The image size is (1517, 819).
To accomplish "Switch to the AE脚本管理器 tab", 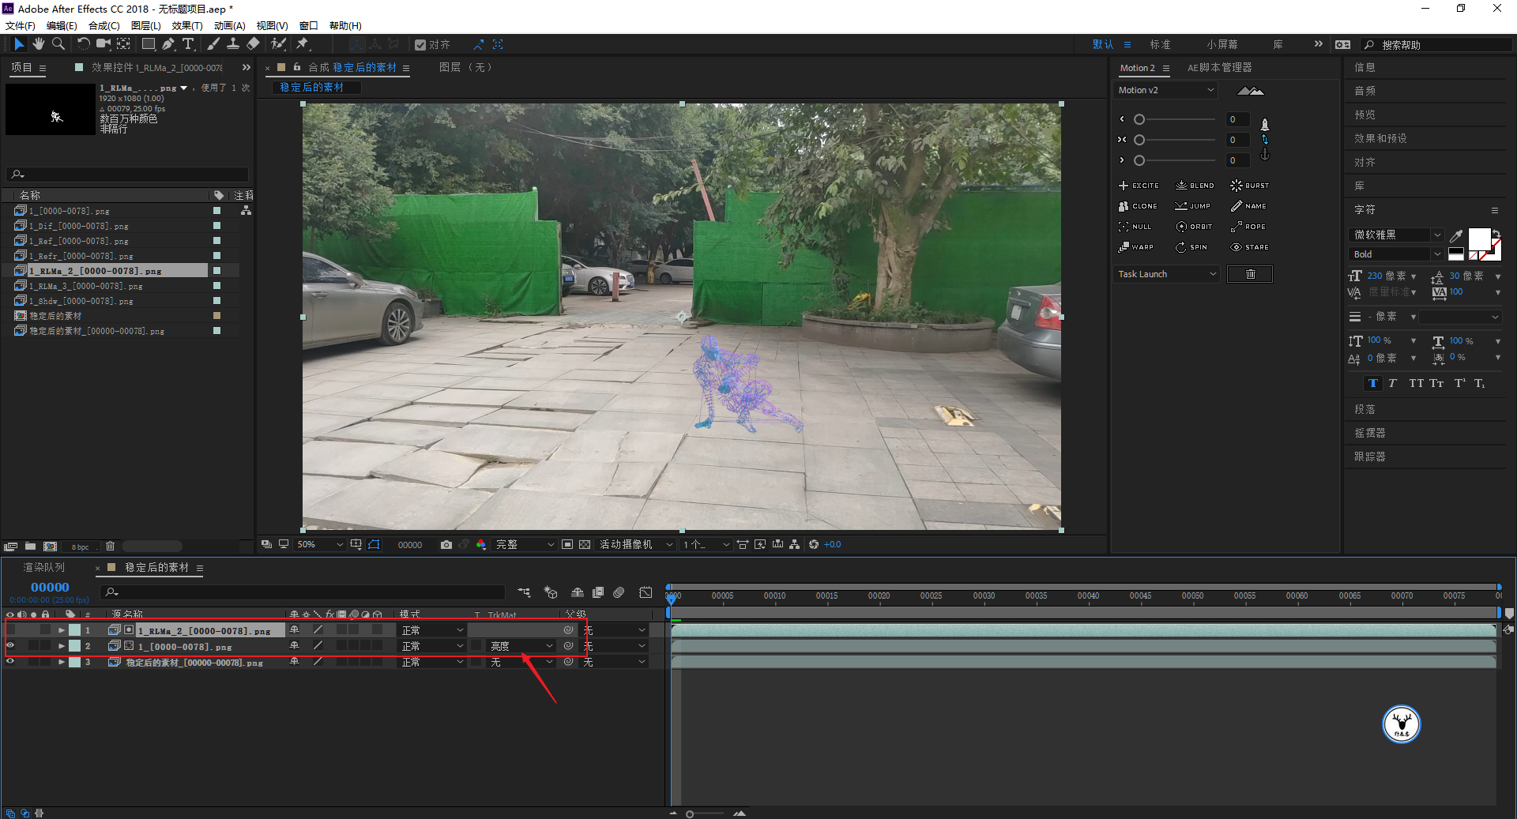I will pyautogui.click(x=1219, y=68).
